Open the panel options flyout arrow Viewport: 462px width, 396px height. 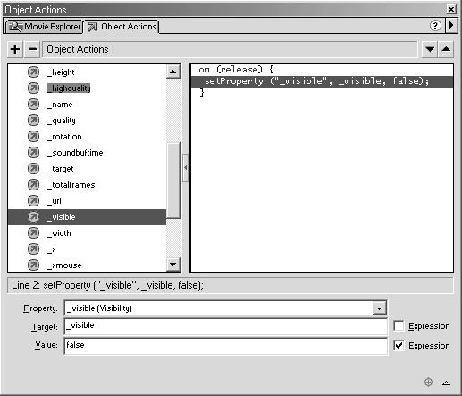click(451, 25)
